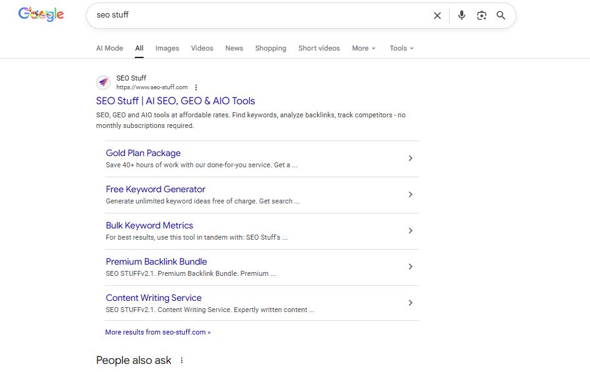Click the People also ask heading
The height and width of the screenshot is (372, 590).
[x=134, y=360]
